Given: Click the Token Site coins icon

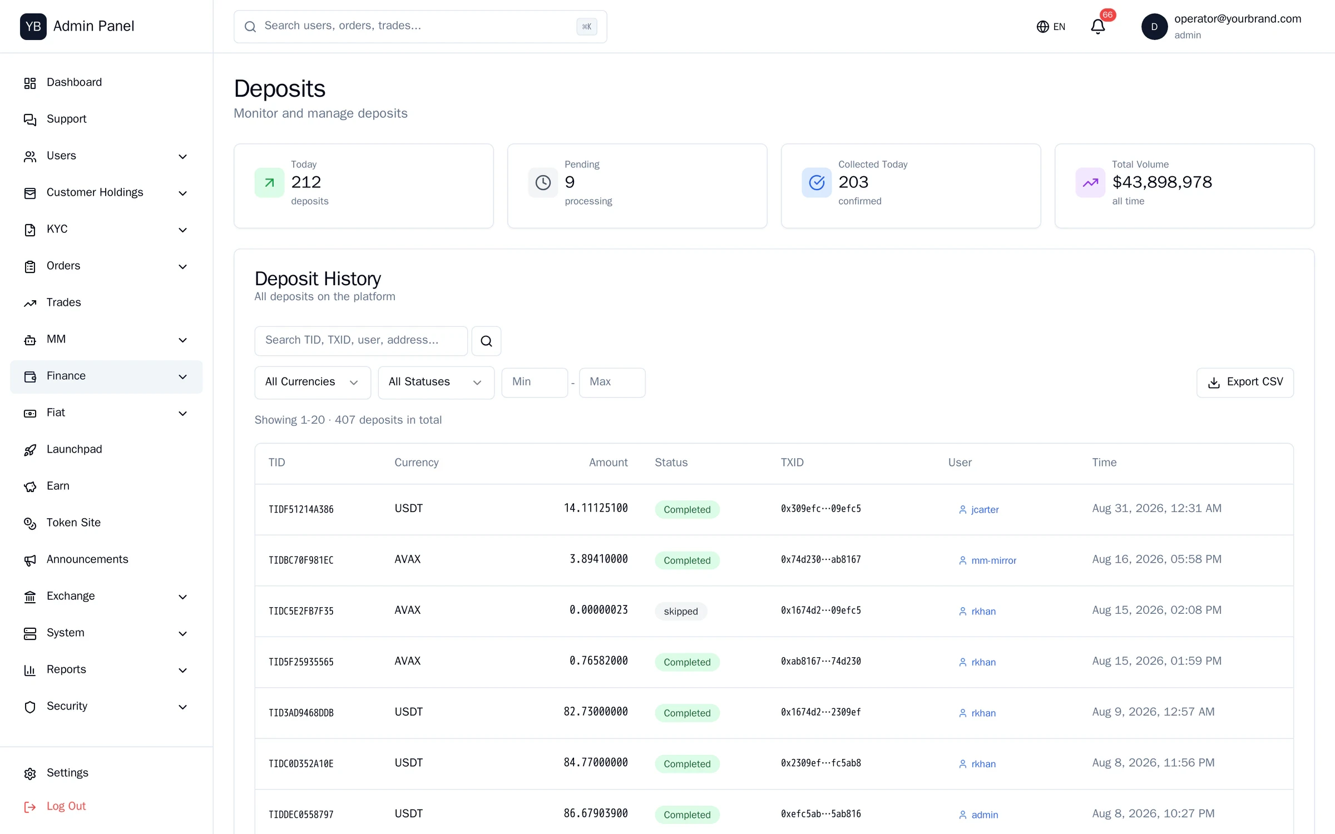Looking at the screenshot, I should (30, 523).
